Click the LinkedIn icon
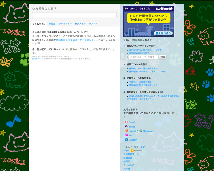 click(x=126, y=139)
